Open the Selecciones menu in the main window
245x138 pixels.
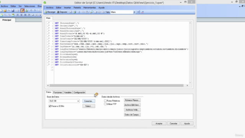click(x=30, y=6)
